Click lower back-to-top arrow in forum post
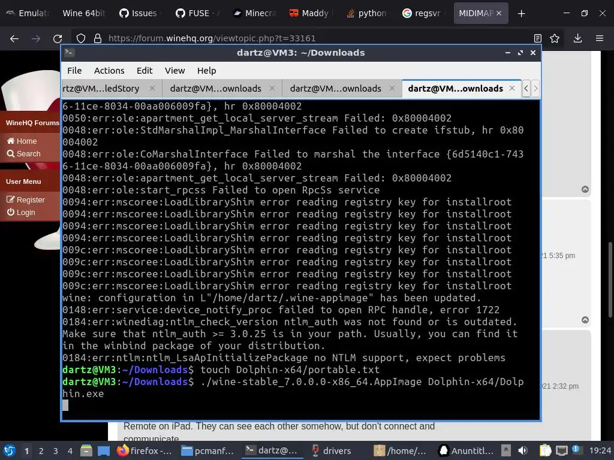The height and width of the screenshot is (460, 614). tap(585, 320)
